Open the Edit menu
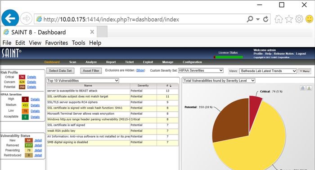This screenshot has height=170, width=315. tap(20, 43)
